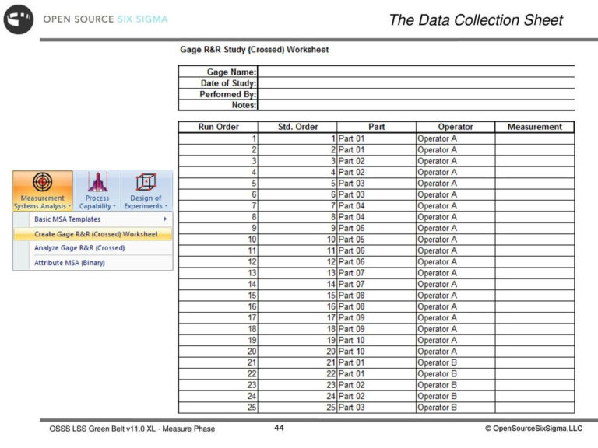Click the Design of Experiments cube icon

(146, 182)
